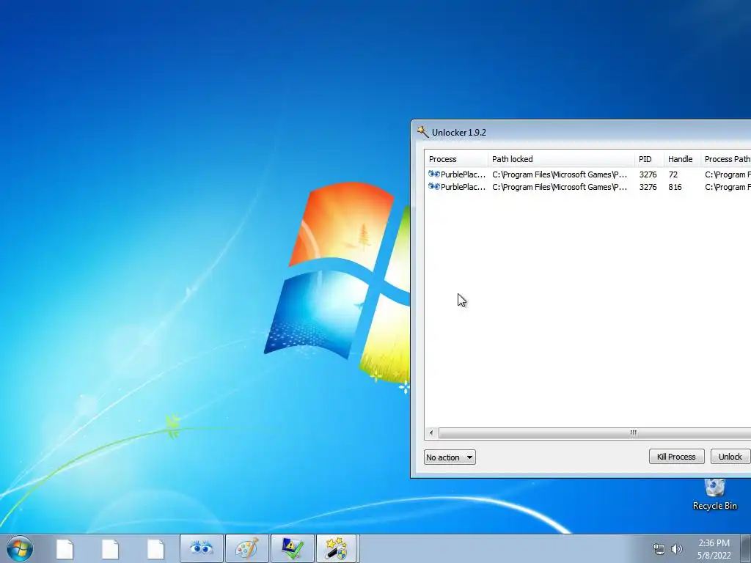Sort by the Process Path column header
This screenshot has width=751, height=563.
coord(725,159)
